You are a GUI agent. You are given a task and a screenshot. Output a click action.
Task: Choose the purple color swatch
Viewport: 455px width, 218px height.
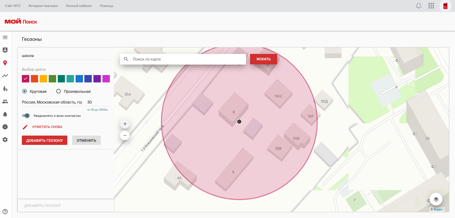tap(97, 79)
